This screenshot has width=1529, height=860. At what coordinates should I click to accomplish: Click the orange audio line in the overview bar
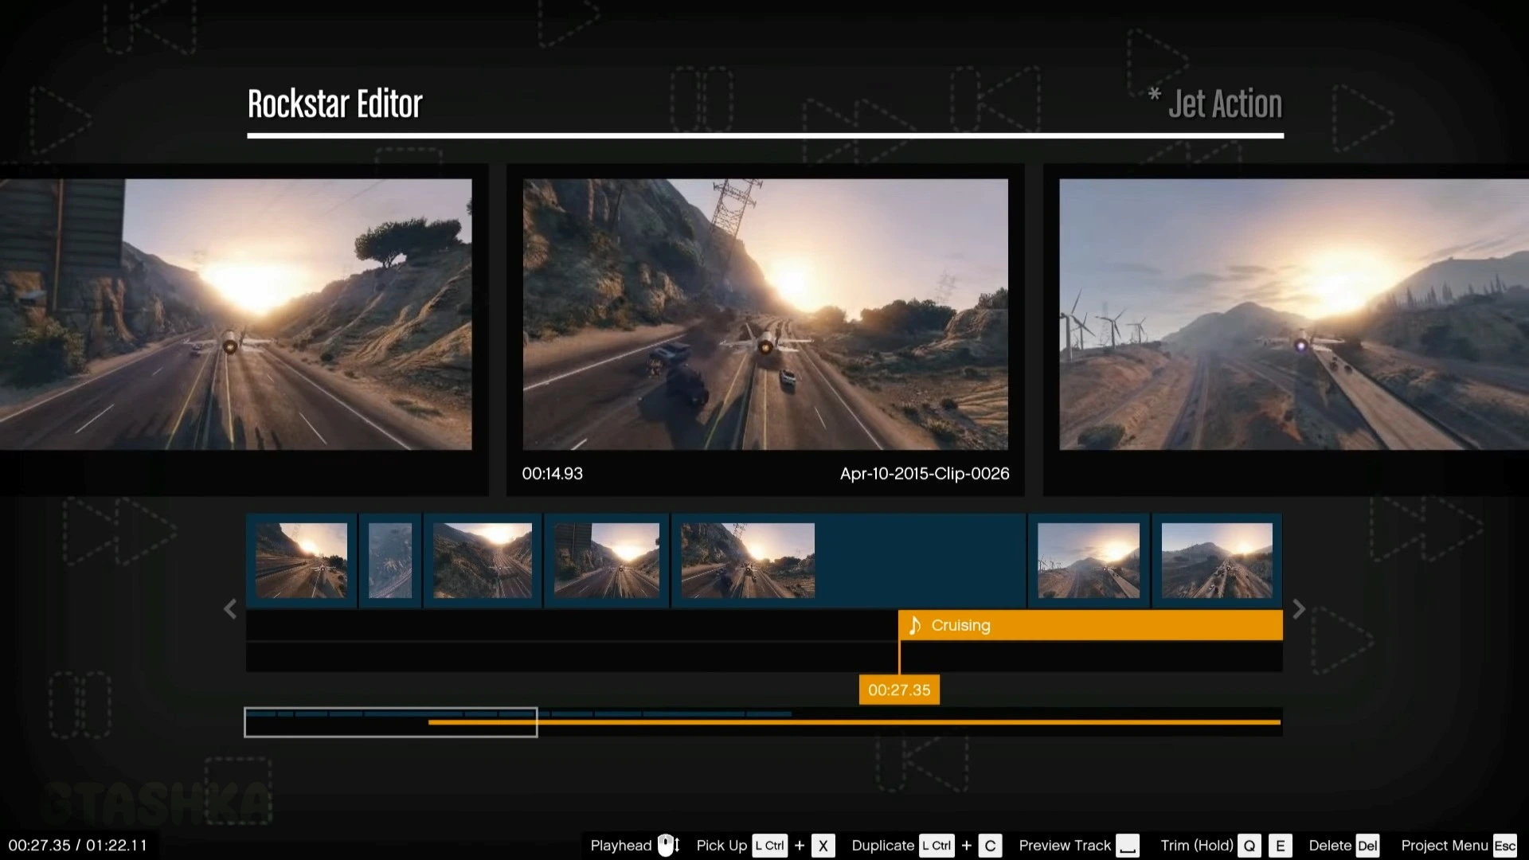(854, 722)
